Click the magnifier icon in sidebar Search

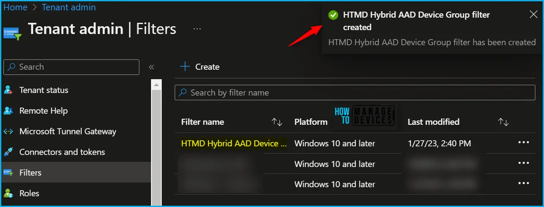(x=11, y=67)
